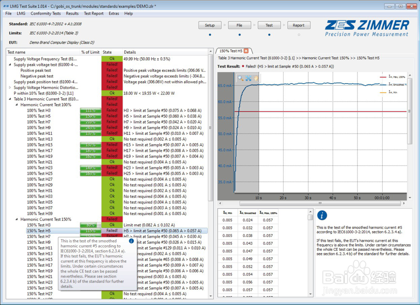
Task: Click the Test workflow button
Action: [269, 25]
